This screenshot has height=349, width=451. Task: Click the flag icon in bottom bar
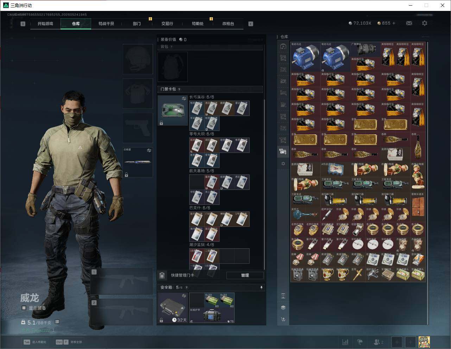pyautogui.click(x=360, y=342)
